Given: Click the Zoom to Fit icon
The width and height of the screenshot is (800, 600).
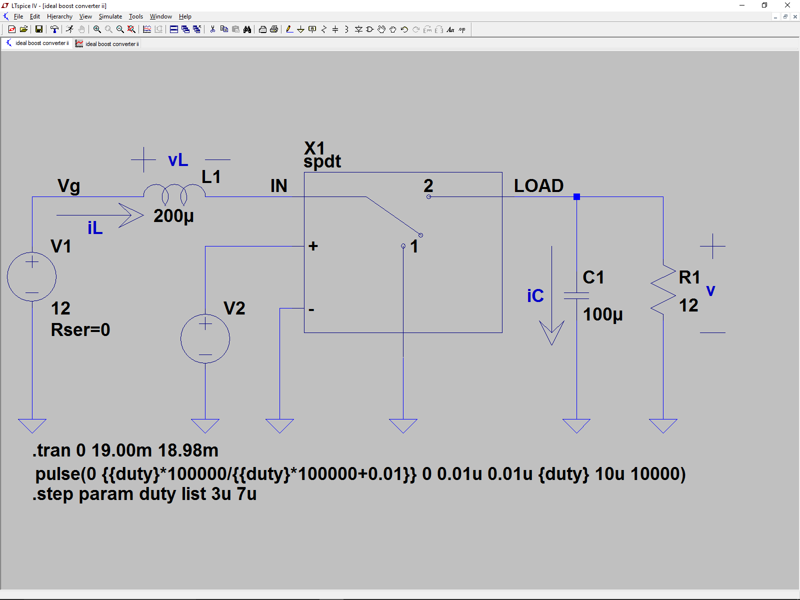Looking at the screenshot, I should 131,29.
